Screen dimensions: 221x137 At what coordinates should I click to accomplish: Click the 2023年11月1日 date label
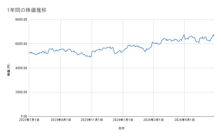[x=92, y=120]
